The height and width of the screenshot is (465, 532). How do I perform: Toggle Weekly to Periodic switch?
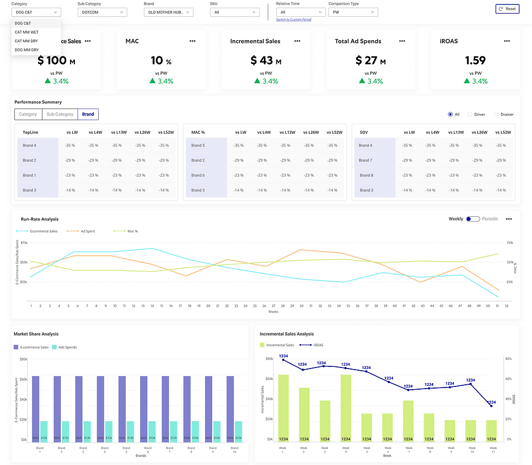473,219
